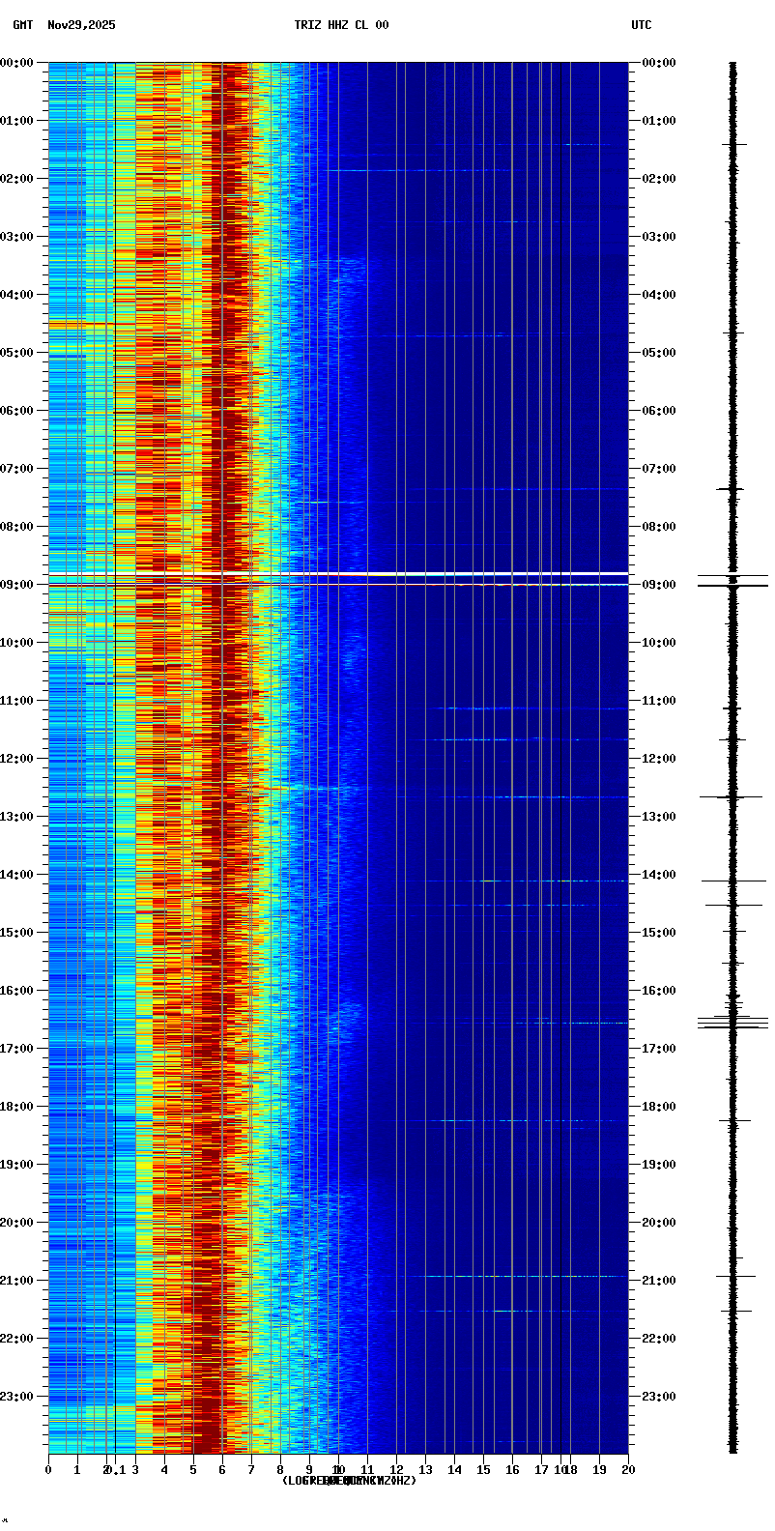Click frequency axis label 5
Screen dimensions: 775x1531
pos(193,1470)
